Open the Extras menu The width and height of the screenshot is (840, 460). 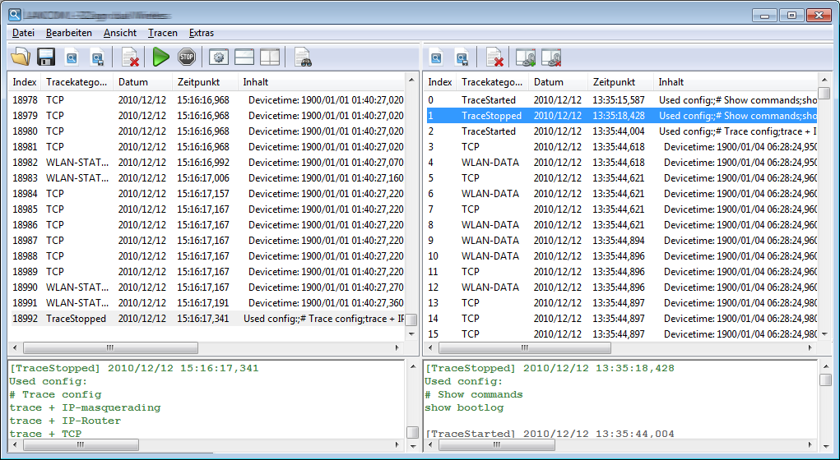[x=201, y=33]
